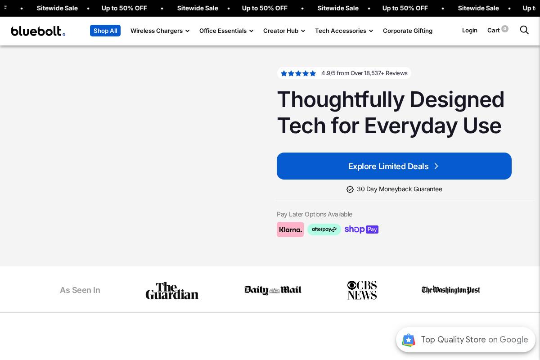
Task: Click the Shop Pay payment badge
Action: (361, 229)
